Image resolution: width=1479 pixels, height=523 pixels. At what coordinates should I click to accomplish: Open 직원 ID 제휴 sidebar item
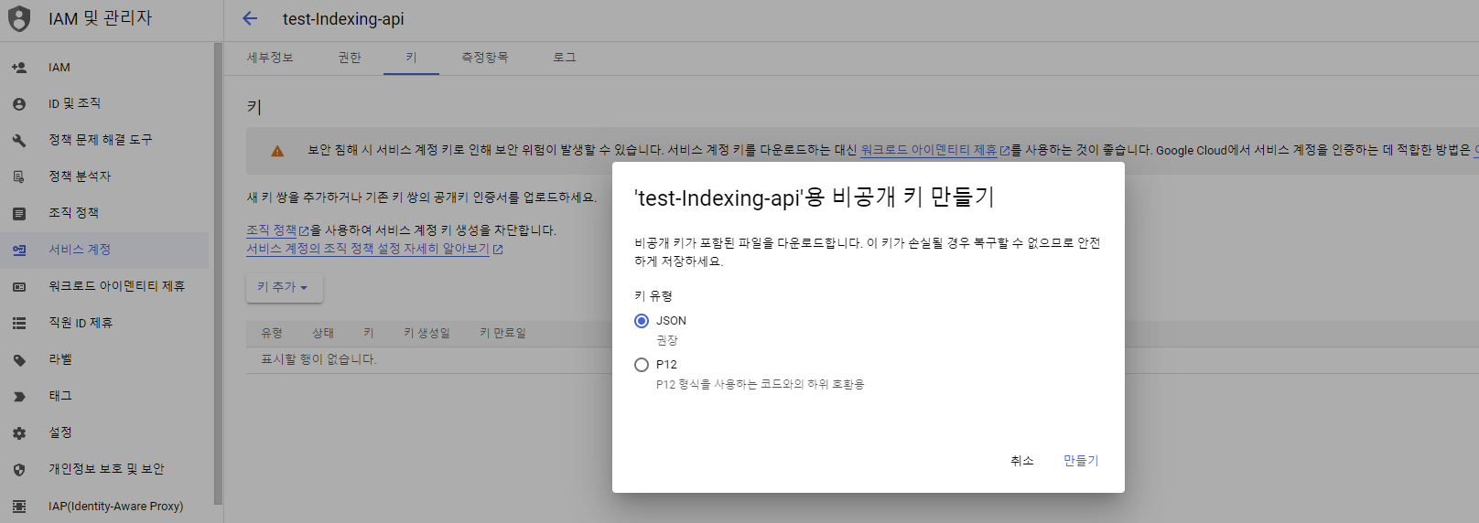point(104,324)
